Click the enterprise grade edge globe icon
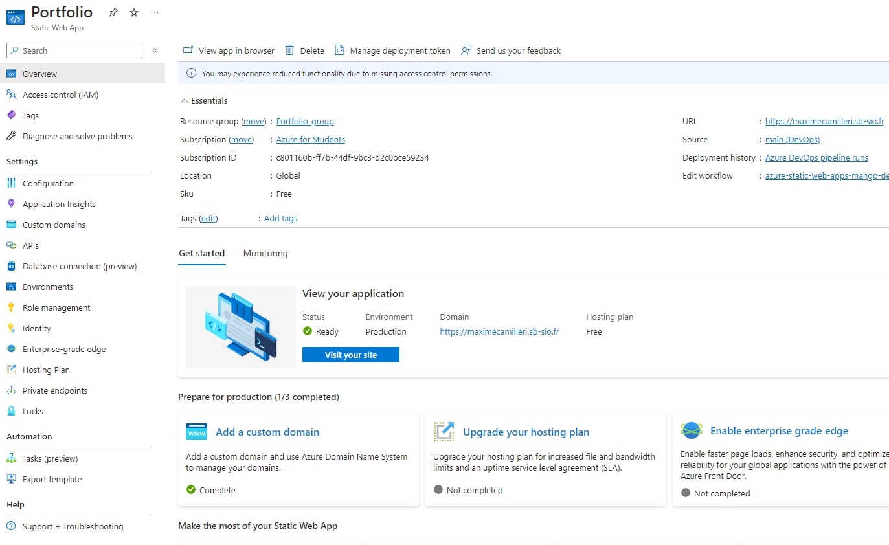 [x=692, y=430]
